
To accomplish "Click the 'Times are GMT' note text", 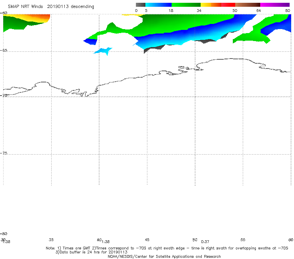I will click(x=77, y=248).
